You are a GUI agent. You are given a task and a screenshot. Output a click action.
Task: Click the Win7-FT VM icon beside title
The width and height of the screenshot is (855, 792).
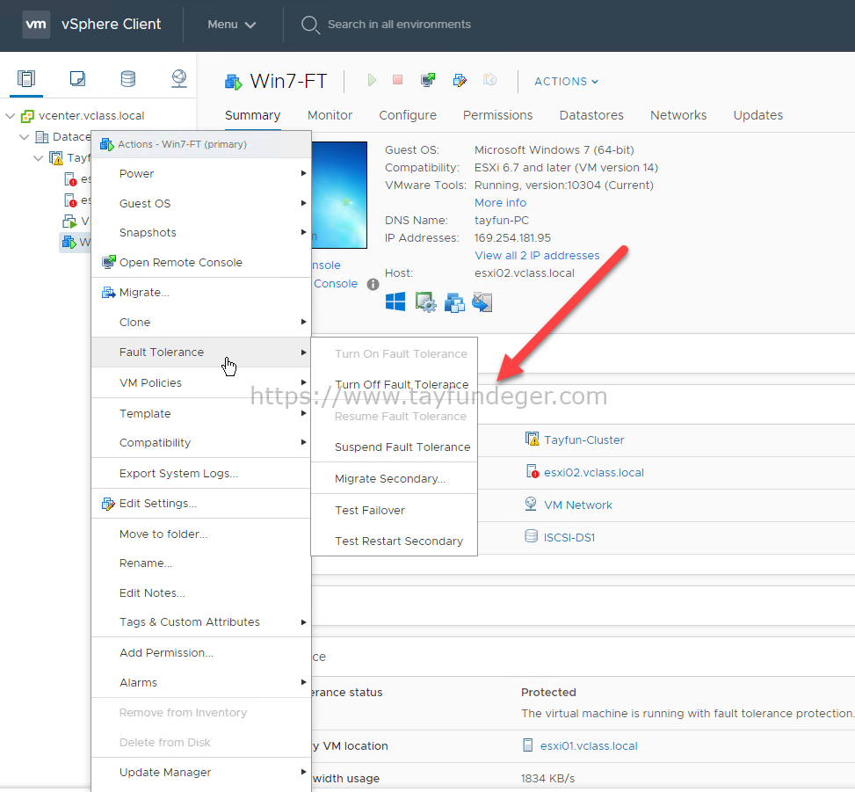pos(234,82)
